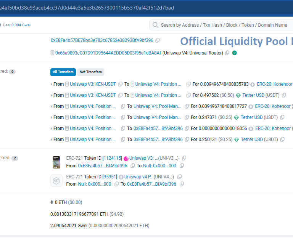Copy Position address in the 0.497502 row
This screenshot has height=239, width=293.
188,95
